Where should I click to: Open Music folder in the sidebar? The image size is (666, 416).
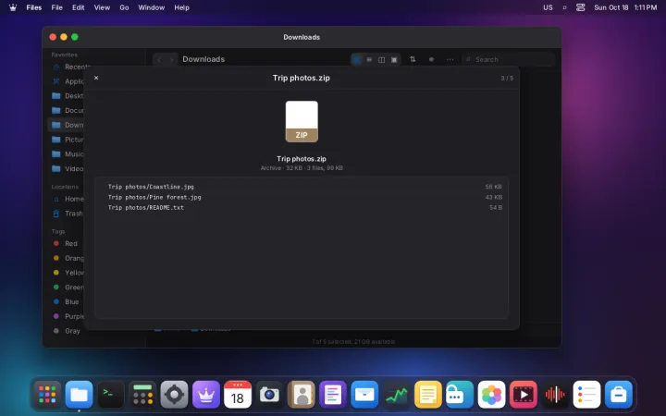68,154
